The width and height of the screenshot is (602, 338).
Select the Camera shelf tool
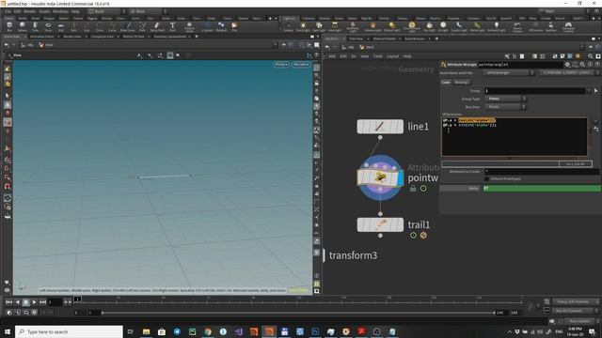288,27
